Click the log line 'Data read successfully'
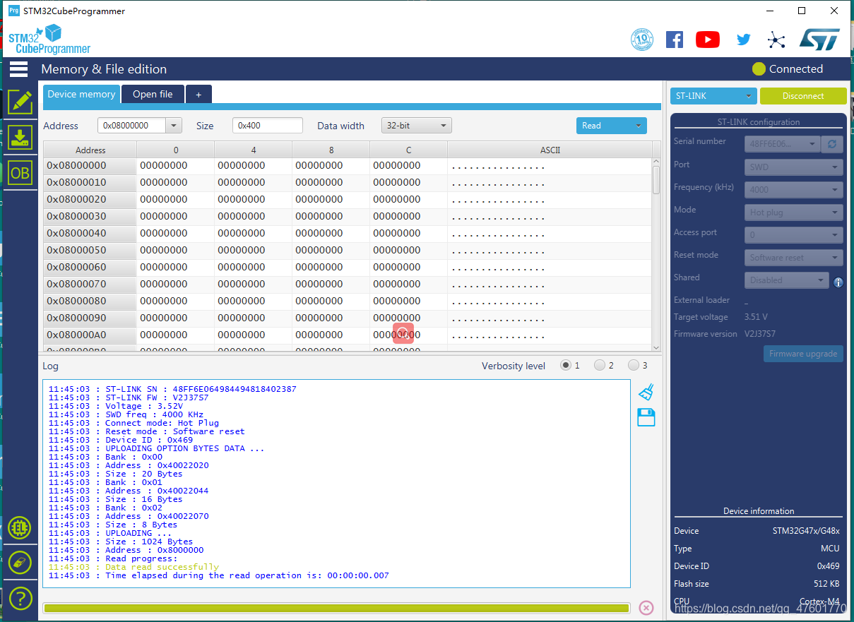The width and height of the screenshot is (854, 622). [x=134, y=567]
